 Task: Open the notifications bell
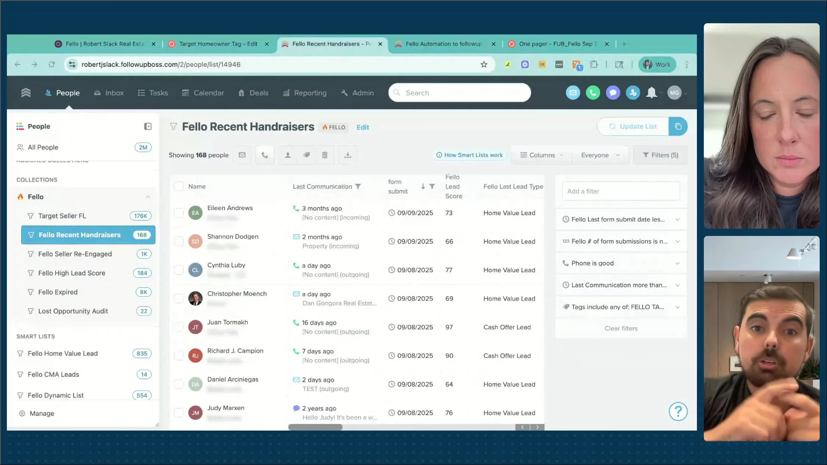pos(651,93)
